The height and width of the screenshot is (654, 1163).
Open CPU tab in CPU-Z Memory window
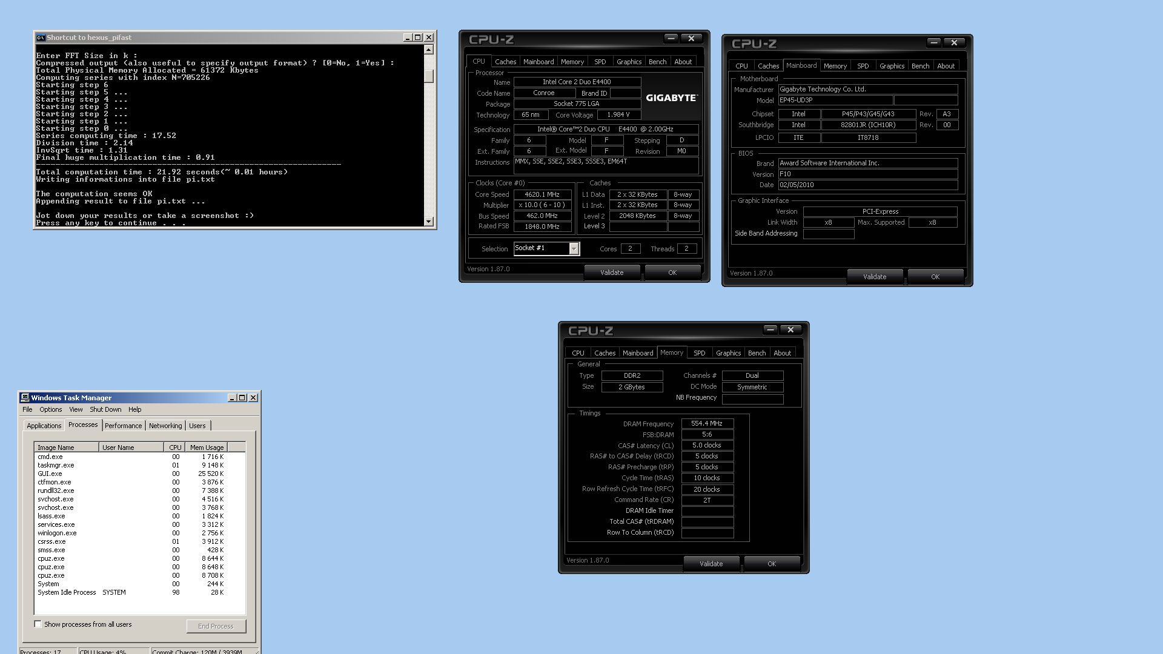[578, 353]
